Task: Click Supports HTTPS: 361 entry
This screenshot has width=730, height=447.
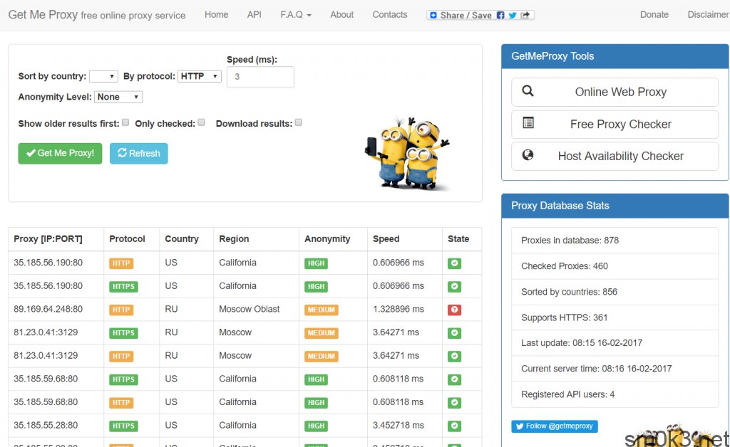Action: coord(615,318)
